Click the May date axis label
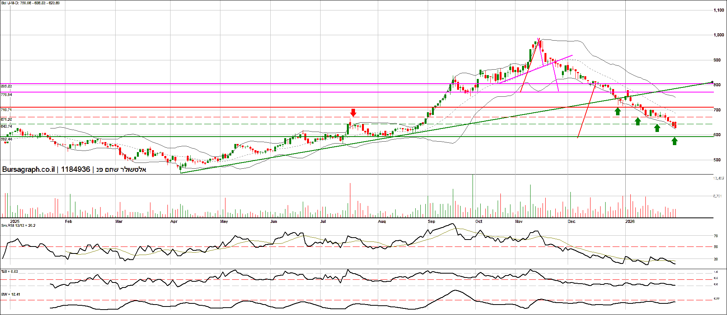727x315 pixels. point(224,221)
